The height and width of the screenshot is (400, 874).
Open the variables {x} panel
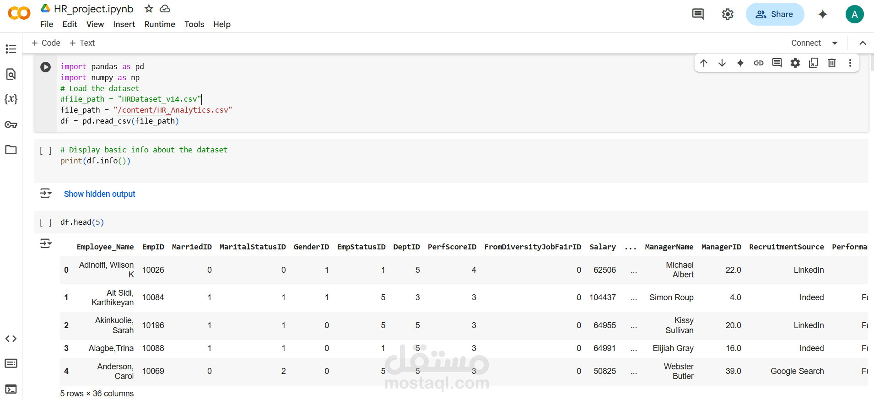point(11,99)
